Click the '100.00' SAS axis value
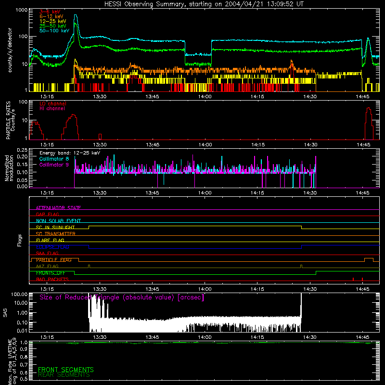385x385 pixels. tap(19, 294)
